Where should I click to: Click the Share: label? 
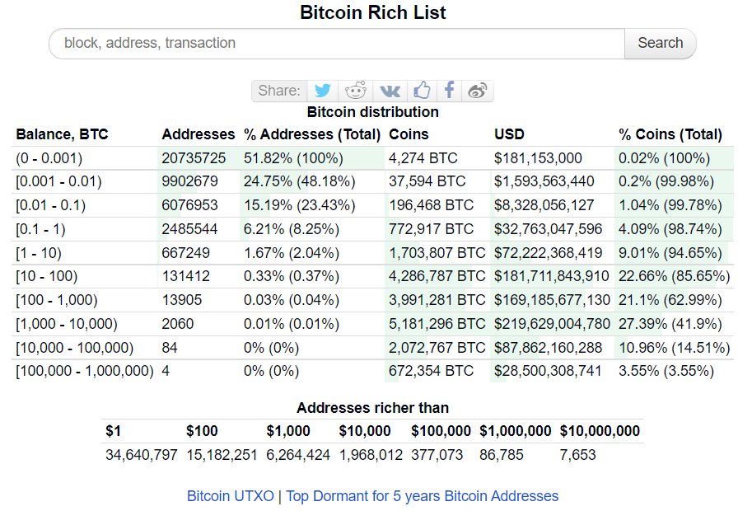278,91
